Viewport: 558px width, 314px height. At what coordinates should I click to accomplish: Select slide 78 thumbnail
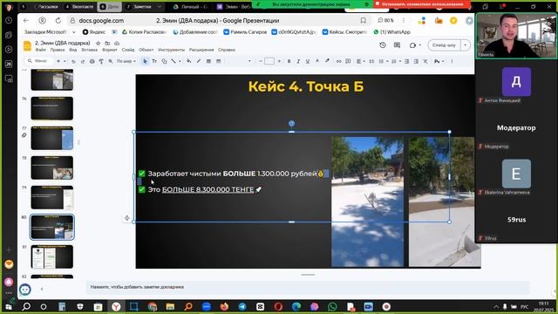(52, 167)
